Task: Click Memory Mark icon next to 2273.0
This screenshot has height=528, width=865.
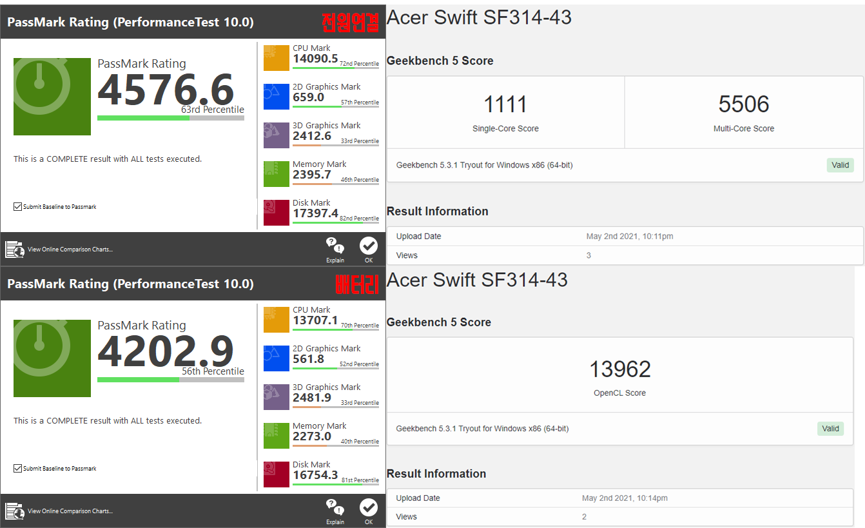Action: click(277, 436)
